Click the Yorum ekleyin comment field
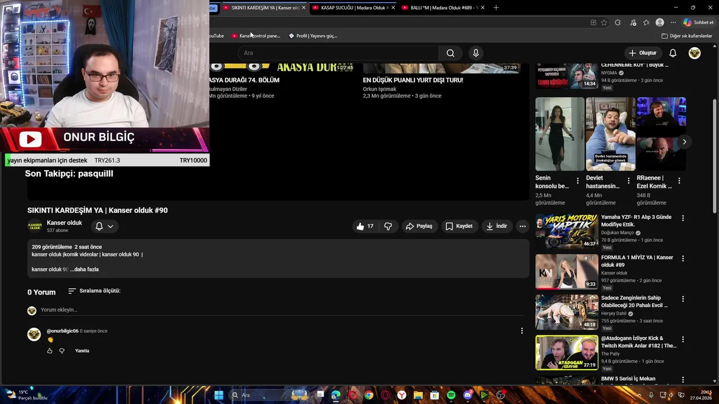Image resolution: width=719 pixels, height=404 pixels. (281, 310)
